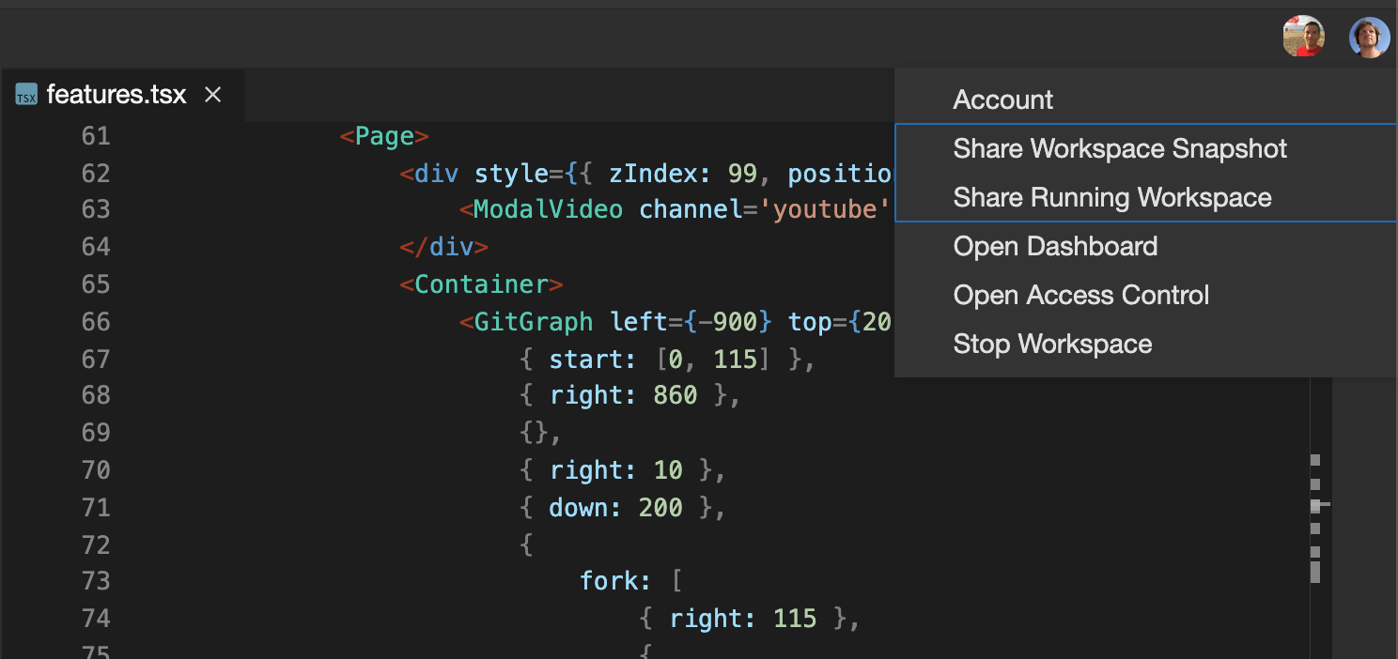This screenshot has height=659, width=1398.
Task: Select the Account menu entry
Action: 1002,99
